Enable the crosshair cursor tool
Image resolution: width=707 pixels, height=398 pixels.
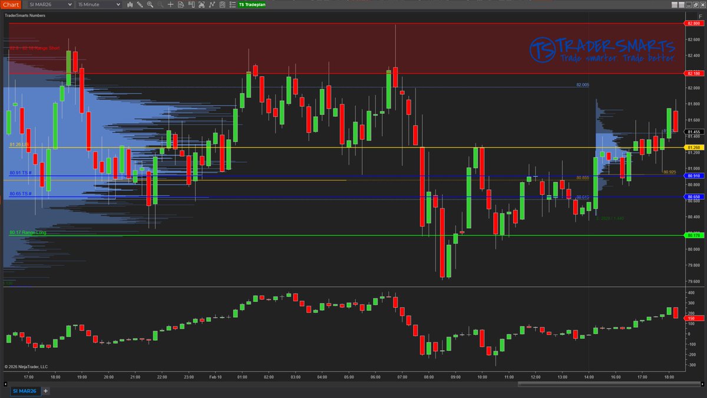click(x=171, y=5)
